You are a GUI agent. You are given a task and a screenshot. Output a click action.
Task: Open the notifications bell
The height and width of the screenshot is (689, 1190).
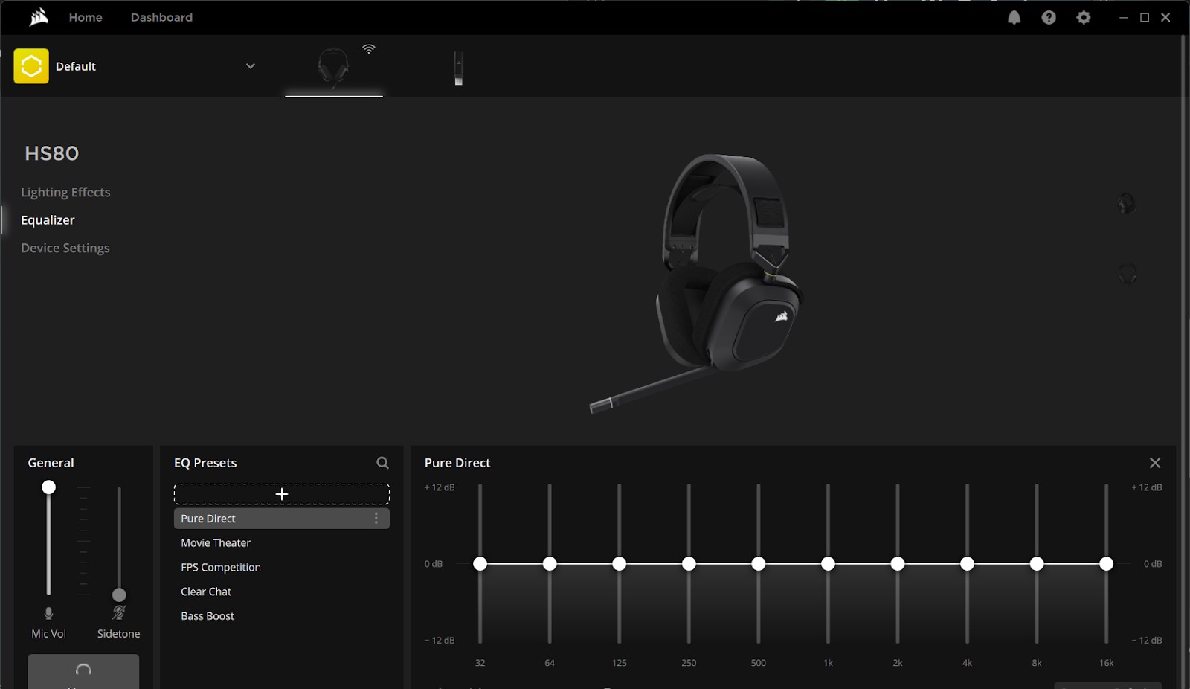[x=1014, y=17]
